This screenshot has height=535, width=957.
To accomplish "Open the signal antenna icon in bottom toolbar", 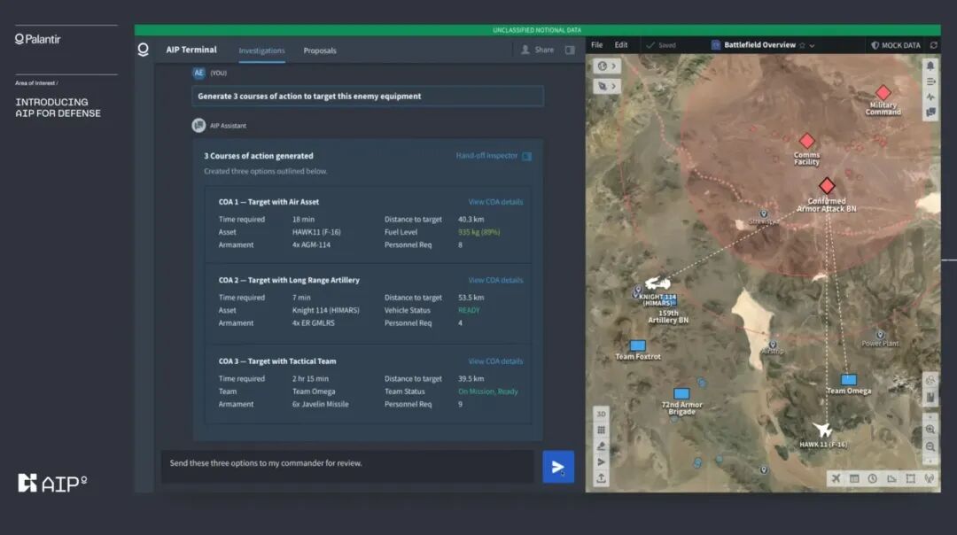I will point(929,479).
